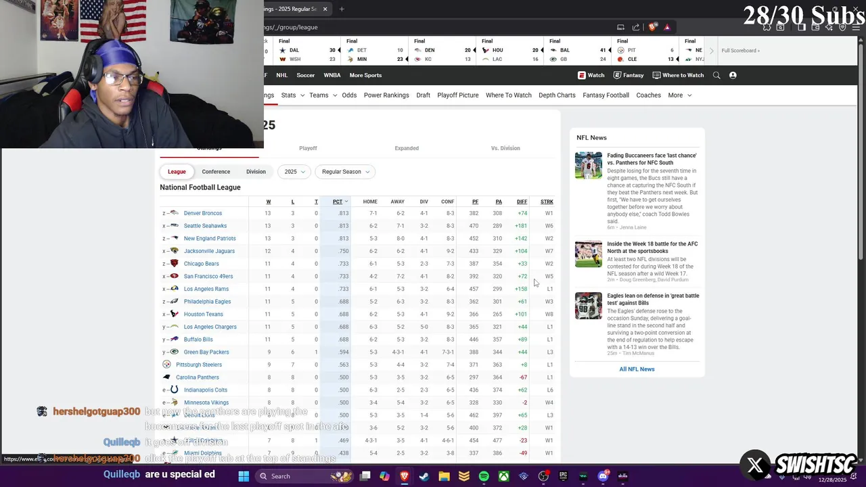Open Spotify from taskbar
Screen dimensions: 866x487
[x=484, y=476]
